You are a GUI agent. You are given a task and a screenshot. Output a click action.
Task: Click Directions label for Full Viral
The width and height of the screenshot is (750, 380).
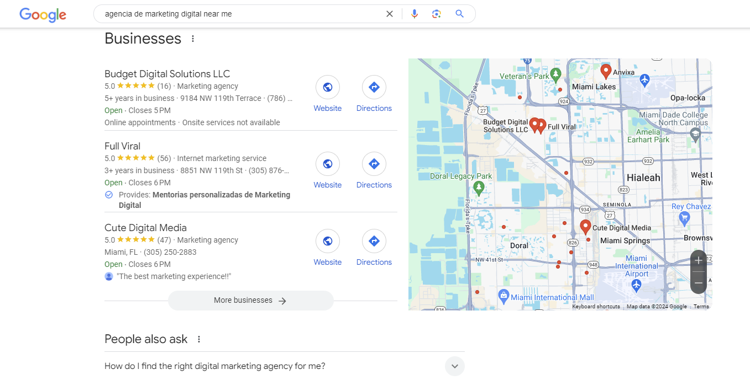click(x=374, y=185)
